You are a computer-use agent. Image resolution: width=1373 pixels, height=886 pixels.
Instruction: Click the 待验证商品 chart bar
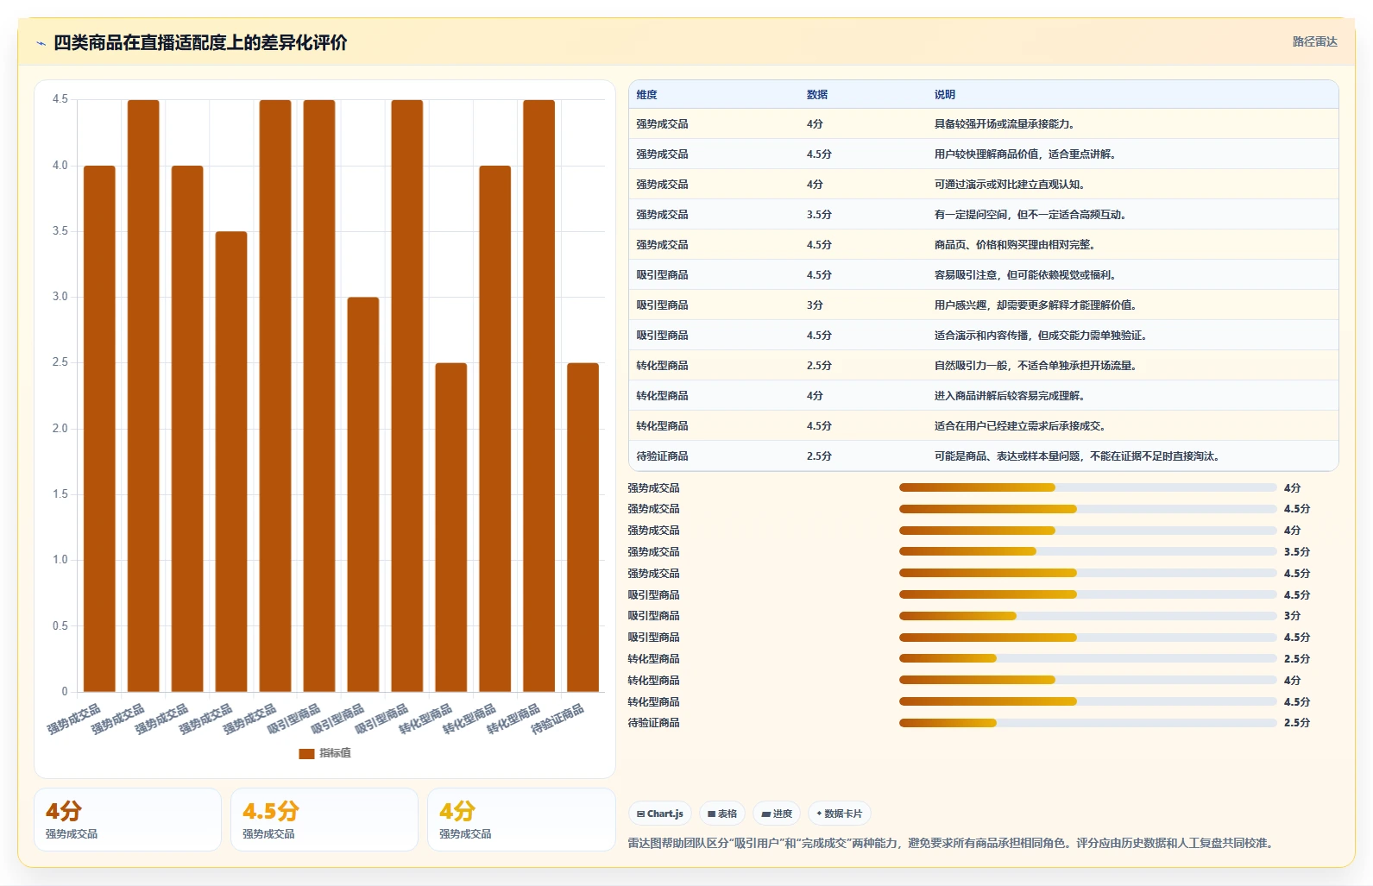pyautogui.click(x=583, y=527)
